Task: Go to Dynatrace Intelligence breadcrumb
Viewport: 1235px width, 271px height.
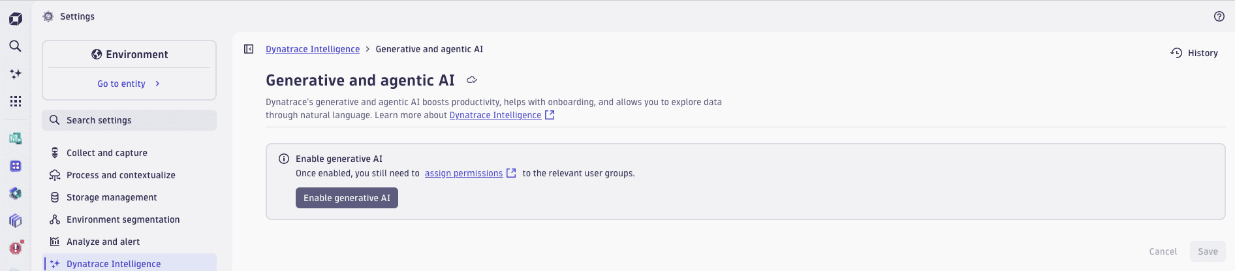Action: 313,49
